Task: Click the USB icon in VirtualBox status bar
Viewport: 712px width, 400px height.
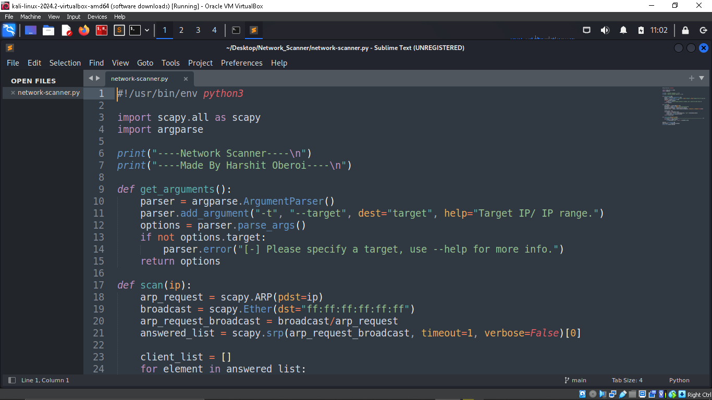Action: [623, 394]
